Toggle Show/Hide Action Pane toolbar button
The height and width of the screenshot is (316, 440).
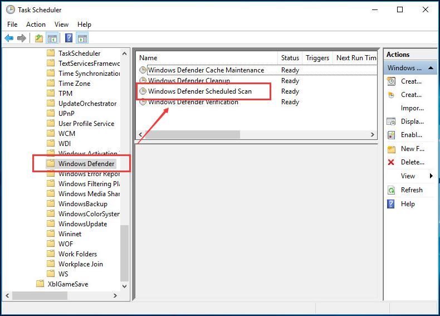click(82, 38)
